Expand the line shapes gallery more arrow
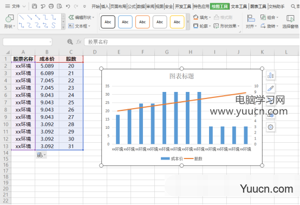The width and height of the screenshot is (300, 205). [x=63, y=28]
